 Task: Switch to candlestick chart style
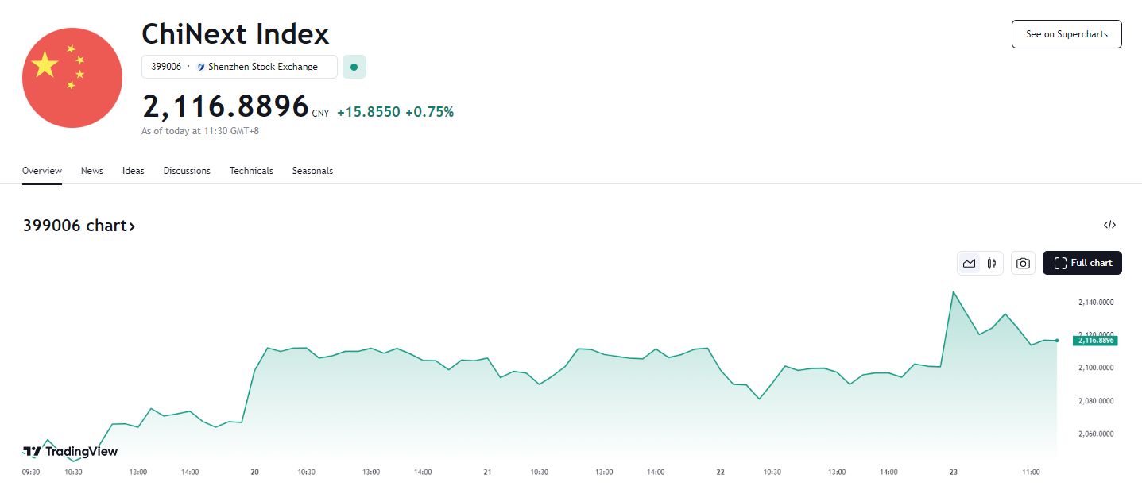pos(992,264)
